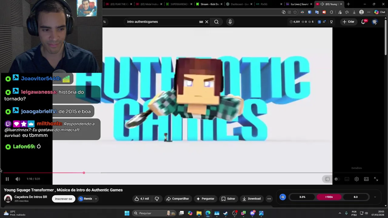The image size is (388, 218).
Task: Click the vidIQ icon in the player controls
Action: pos(327,179)
